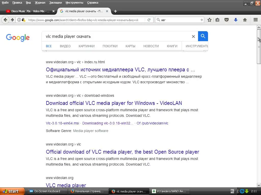This screenshot has height=195, width=261.
Task: Switch to КАРТИНКИ results tab
Action: pyautogui.click(x=87, y=46)
